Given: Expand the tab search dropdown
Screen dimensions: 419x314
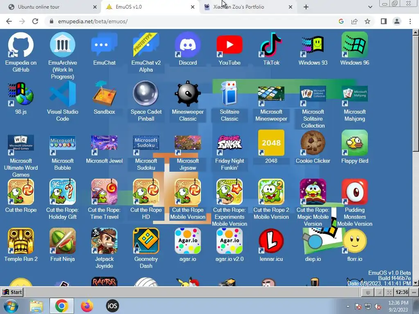Looking at the screenshot, I should click(370, 7).
